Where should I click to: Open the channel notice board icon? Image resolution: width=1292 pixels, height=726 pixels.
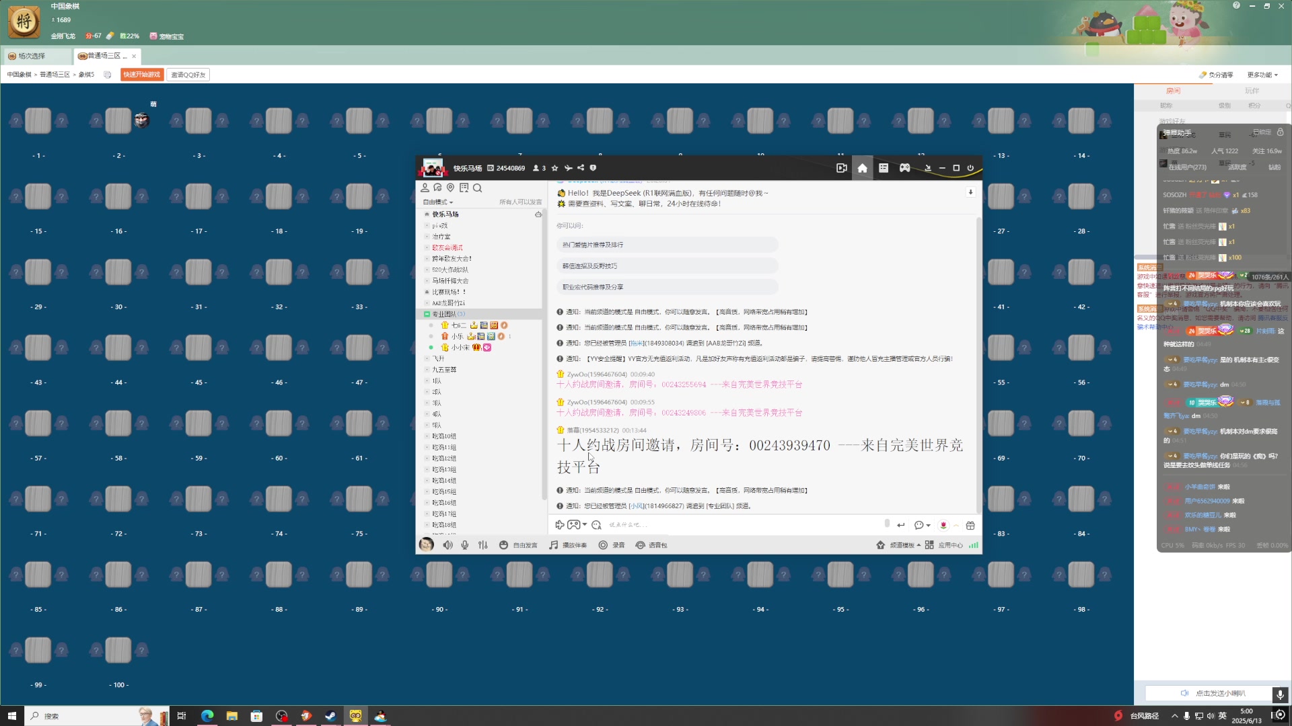[464, 188]
